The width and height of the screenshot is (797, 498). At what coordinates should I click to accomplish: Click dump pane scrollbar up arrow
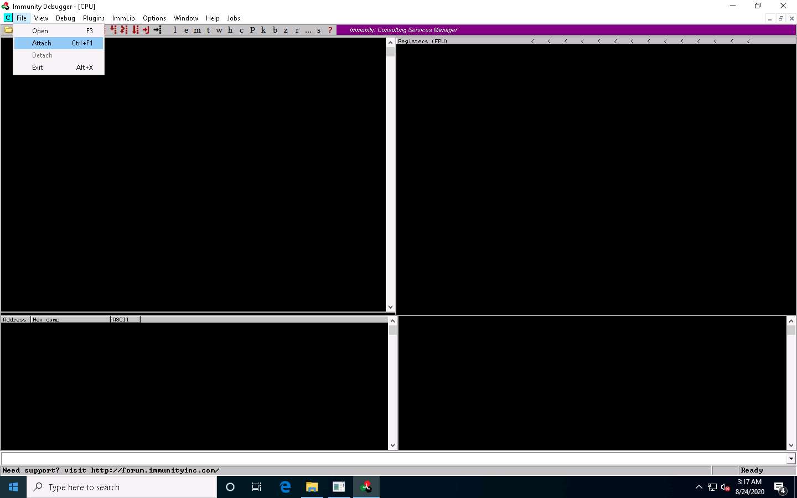click(392, 321)
